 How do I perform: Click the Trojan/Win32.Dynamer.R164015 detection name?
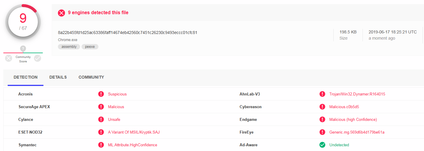click(x=357, y=94)
